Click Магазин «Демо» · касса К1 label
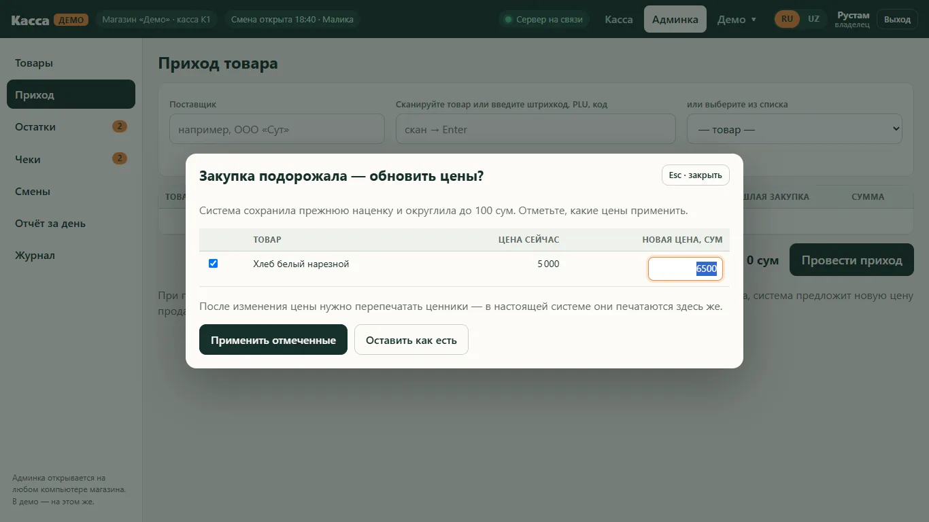Viewport: 929px width, 522px height. [x=156, y=20]
